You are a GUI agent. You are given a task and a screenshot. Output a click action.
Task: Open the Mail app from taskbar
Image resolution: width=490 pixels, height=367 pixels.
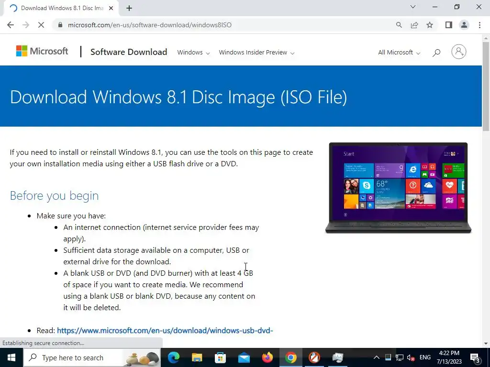pyautogui.click(x=244, y=357)
